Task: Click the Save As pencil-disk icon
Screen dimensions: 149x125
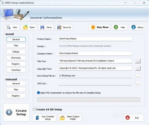Action: tap(59, 27)
